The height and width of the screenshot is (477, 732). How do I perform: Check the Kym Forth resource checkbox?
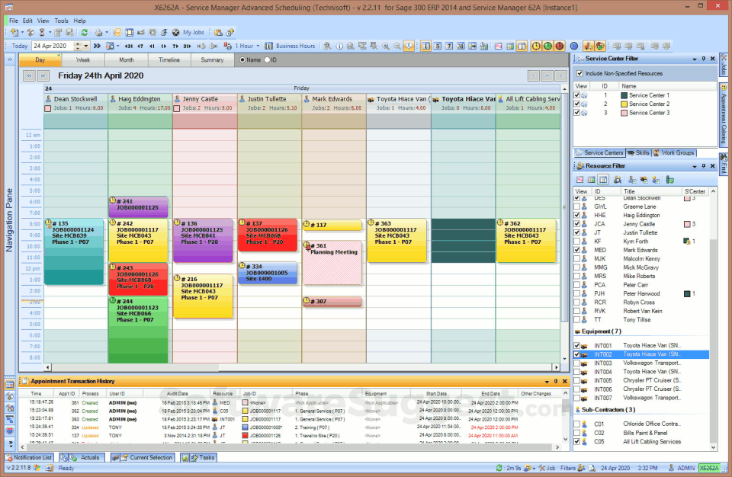click(577, 242)
